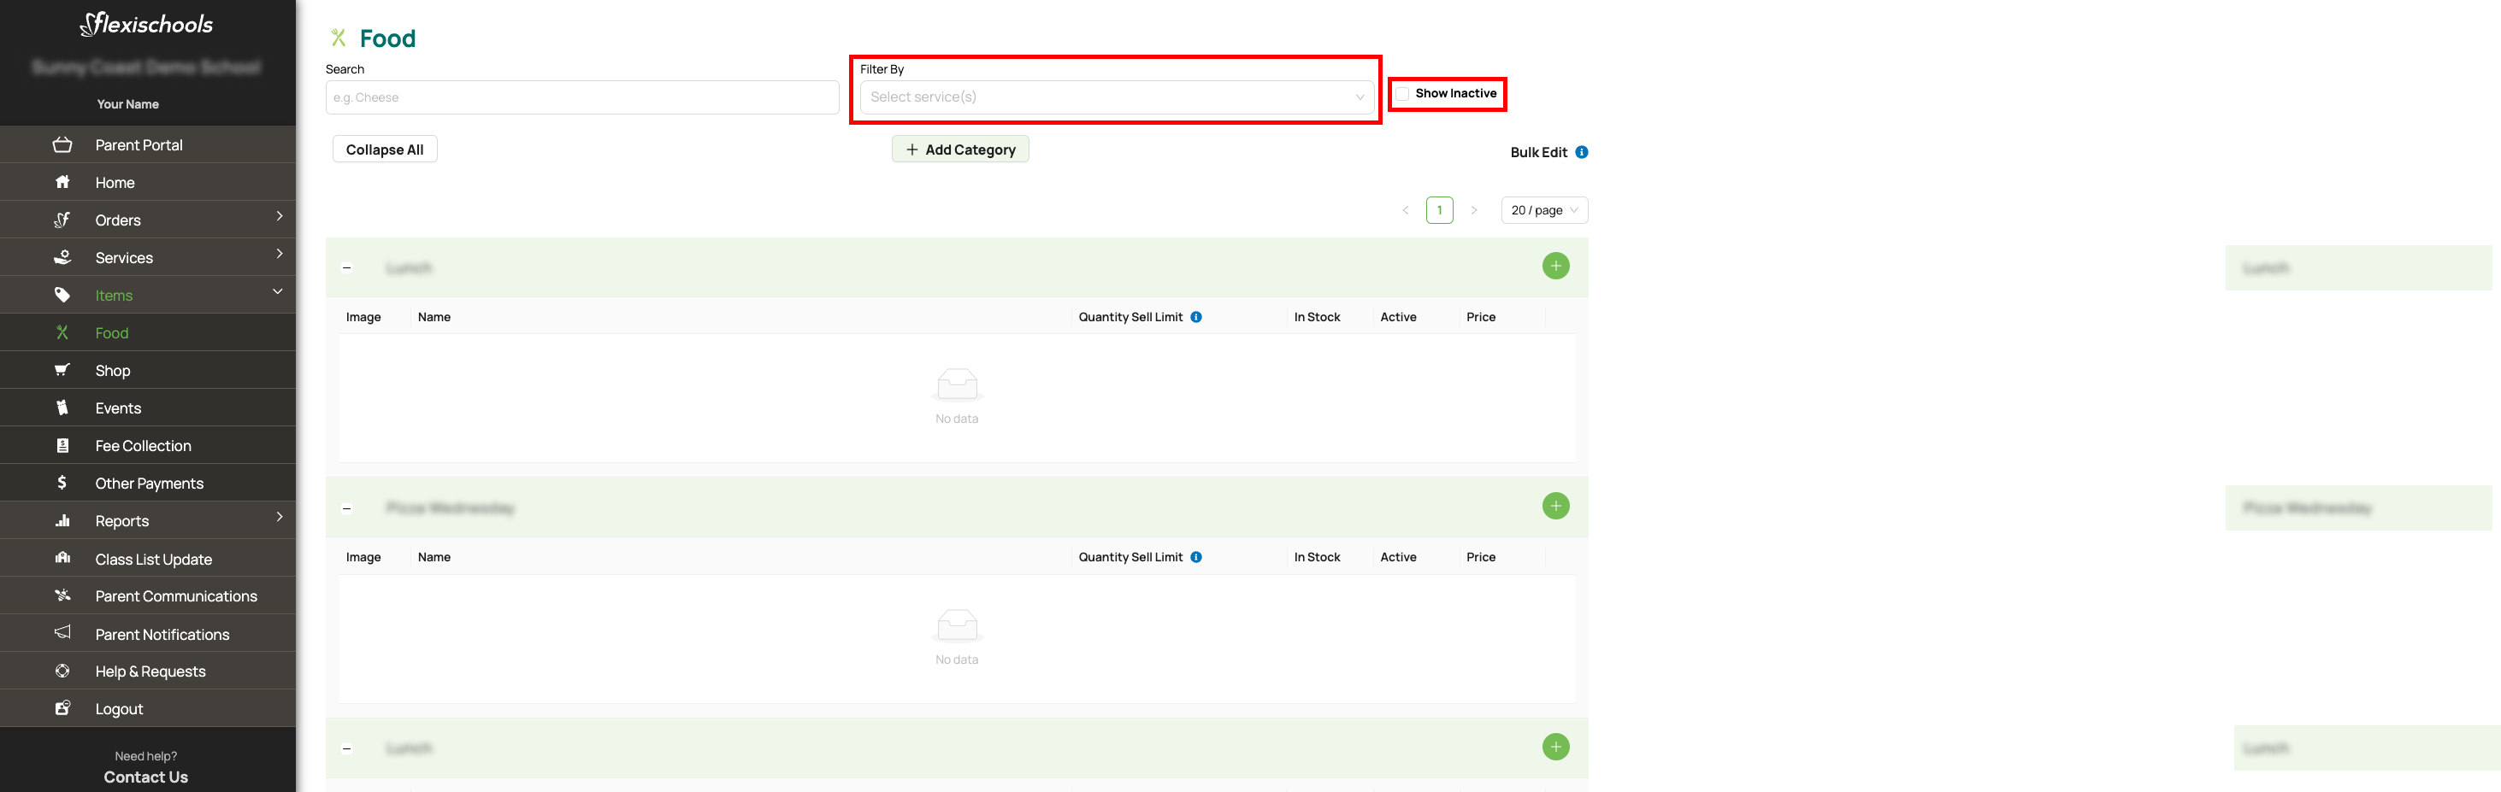Open Shop in the sidebar menu
2501x792 pixels.
coord(113,371)
